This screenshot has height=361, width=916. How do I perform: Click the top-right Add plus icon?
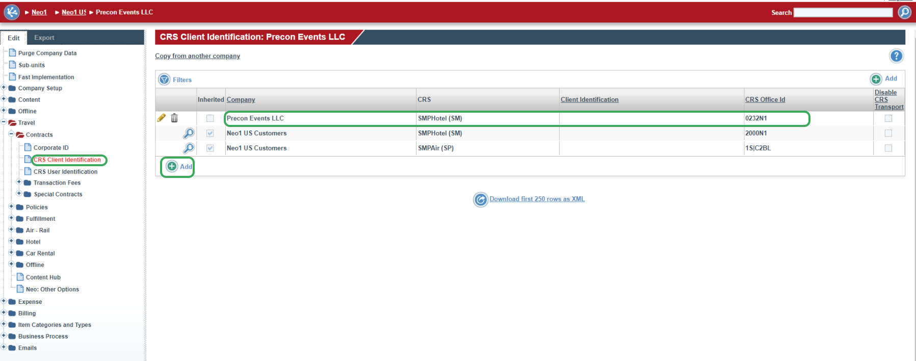tap(876, 79)
